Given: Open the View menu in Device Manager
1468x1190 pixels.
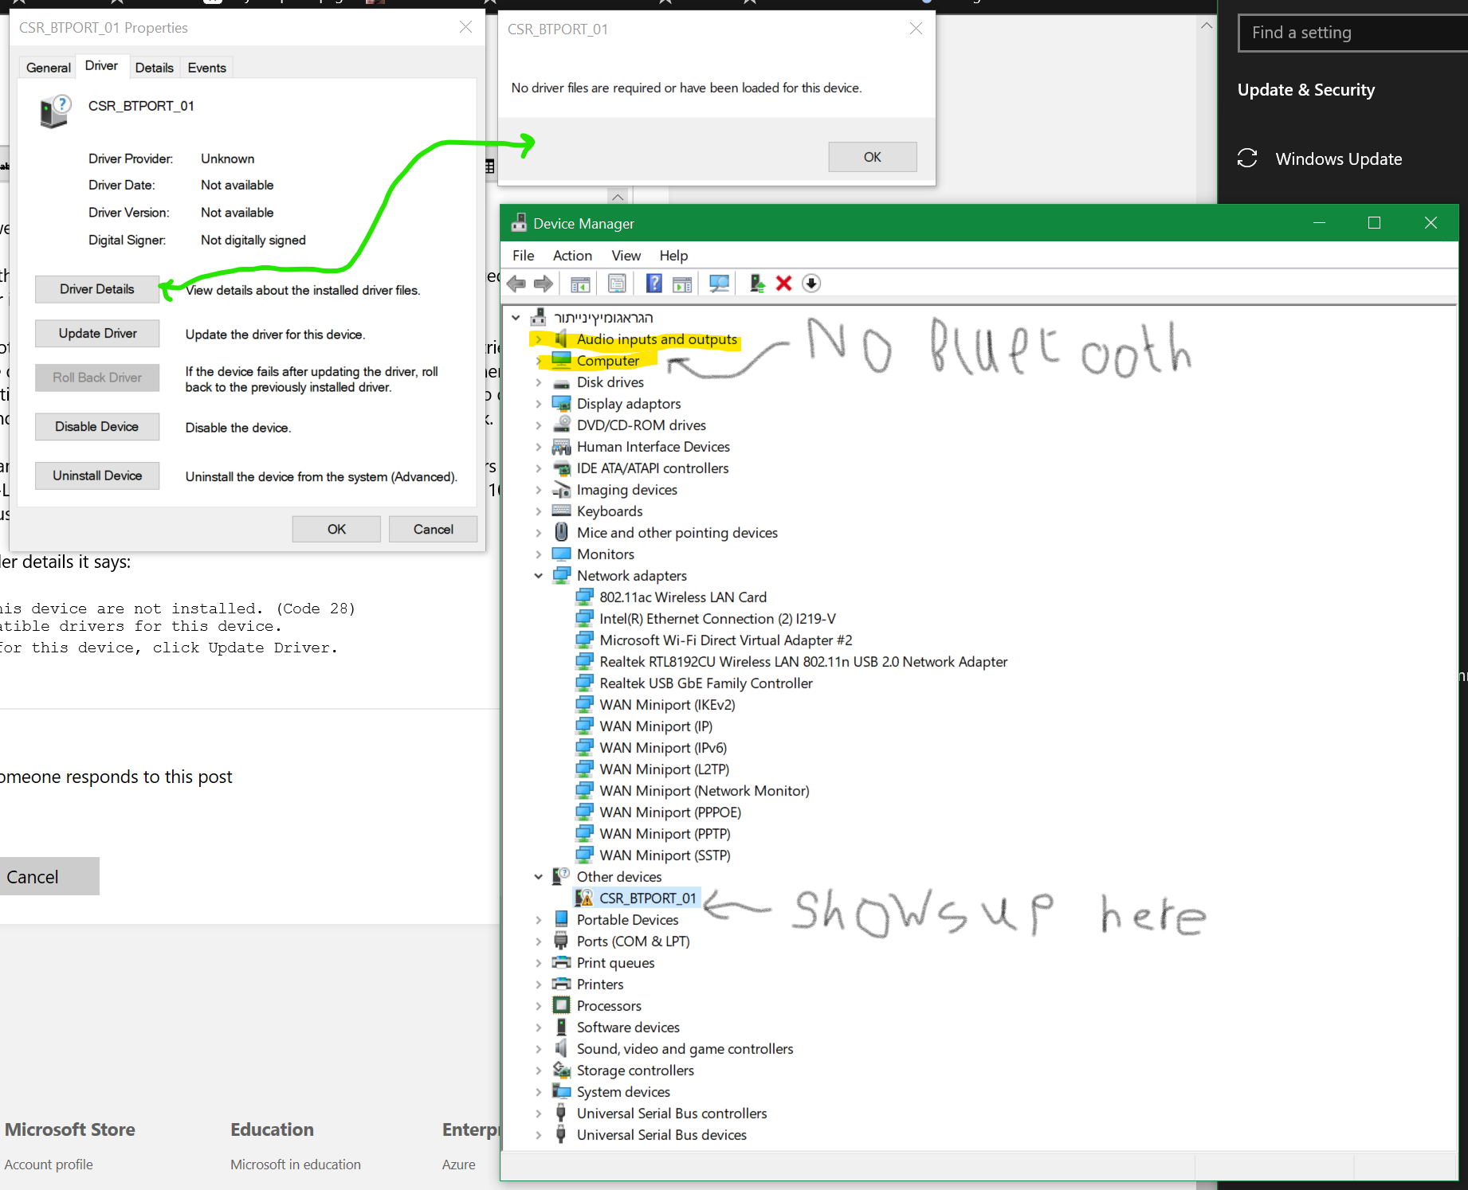Looking at the screenshot, I should click(x=626, y=255).
